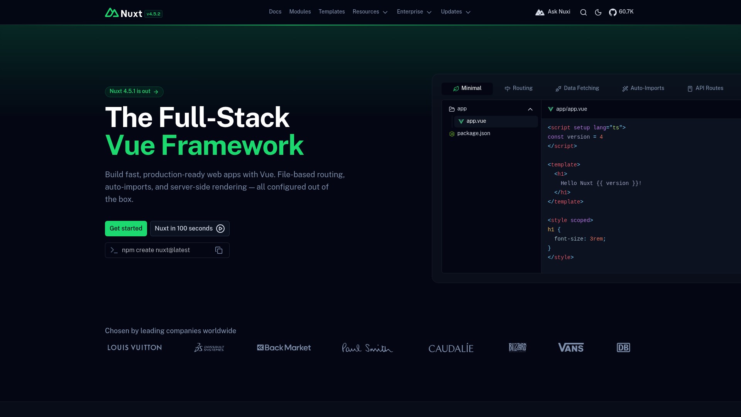
Task: Click the play icon in Nuxt in 100 seconds
Action: click(x=220, y=229)
